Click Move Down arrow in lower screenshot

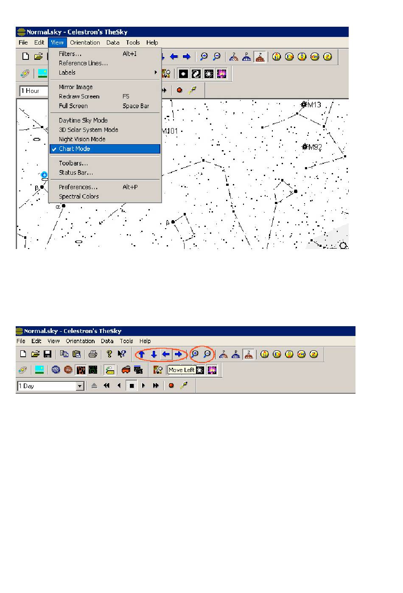coord(154,354)
